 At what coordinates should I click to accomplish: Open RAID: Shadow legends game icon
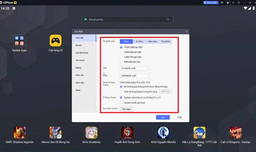[20, 133]
